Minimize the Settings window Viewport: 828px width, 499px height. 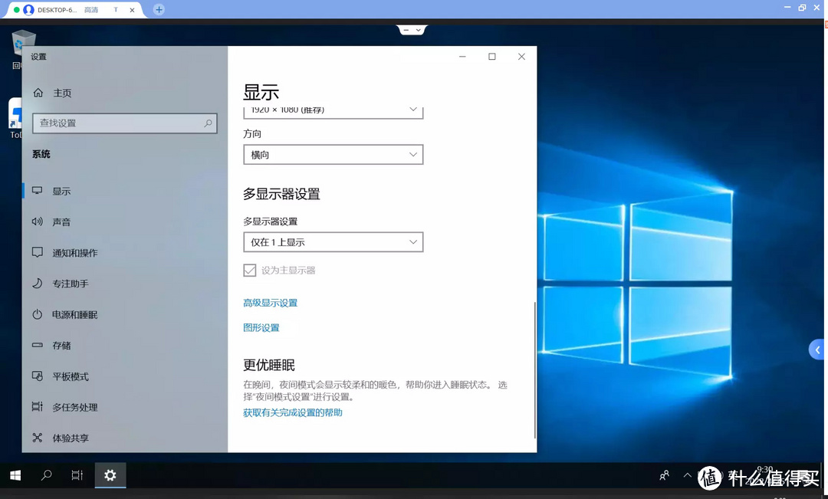[x=462, y=57]
